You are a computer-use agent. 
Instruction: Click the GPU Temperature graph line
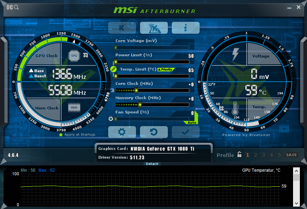(x=150, y=186)
